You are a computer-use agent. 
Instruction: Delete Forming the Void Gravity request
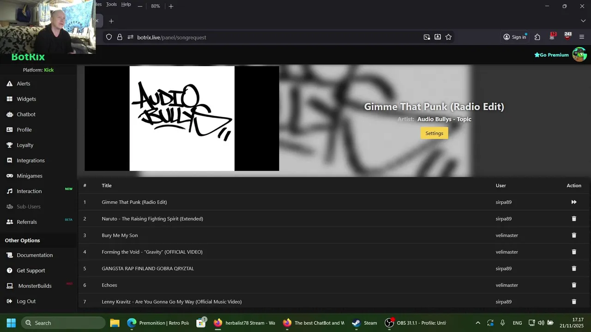[x=574, y=252]
